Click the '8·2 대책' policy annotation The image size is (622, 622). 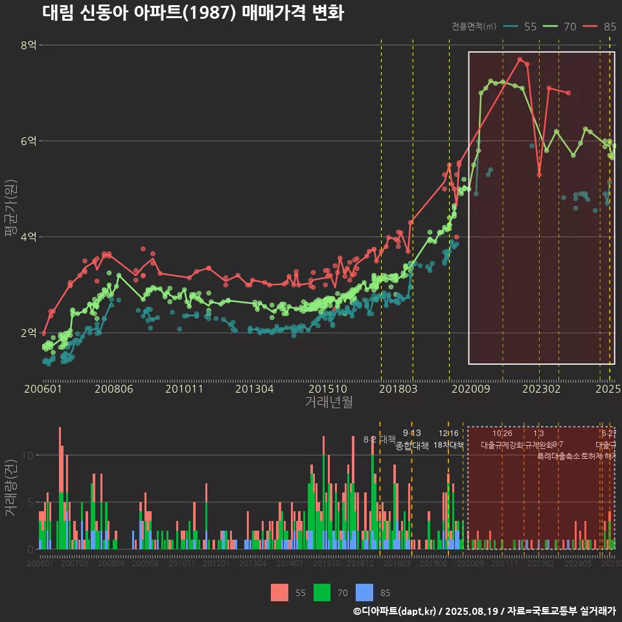(x=380, y=439)
